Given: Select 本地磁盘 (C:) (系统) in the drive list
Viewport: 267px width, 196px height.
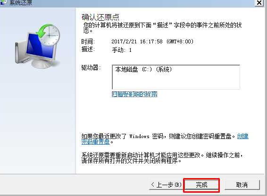Looking at the screenshot, I should pyautogui.click(x=143, y=69).
